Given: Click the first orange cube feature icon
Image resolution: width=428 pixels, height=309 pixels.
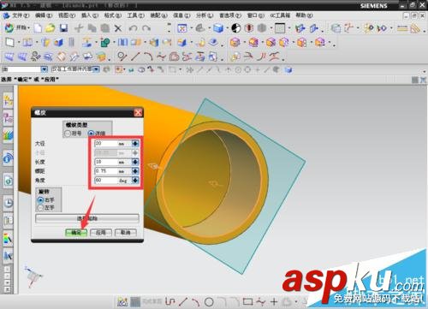Looking at the screenshot, I should point(235,43).
